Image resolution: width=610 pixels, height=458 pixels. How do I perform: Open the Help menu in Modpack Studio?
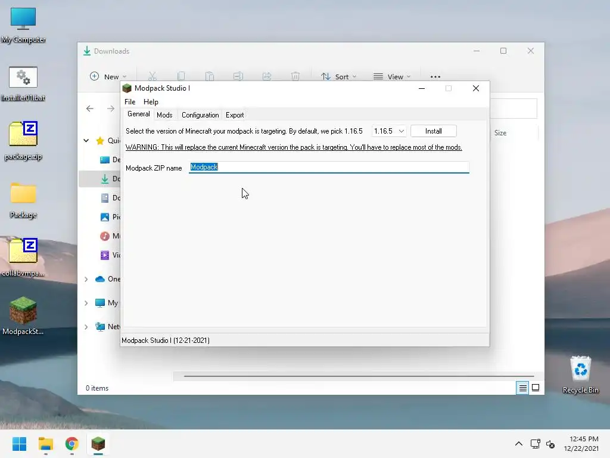tap(151, 101)
